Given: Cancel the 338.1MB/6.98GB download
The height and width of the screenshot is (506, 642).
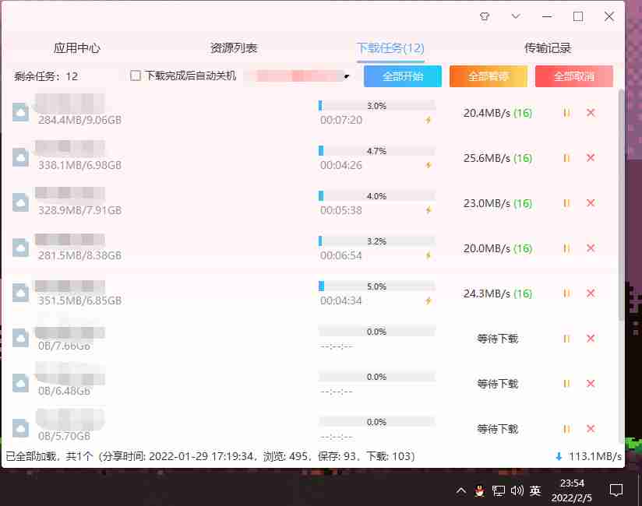Looking at the screenshot, I should (591, 158).
